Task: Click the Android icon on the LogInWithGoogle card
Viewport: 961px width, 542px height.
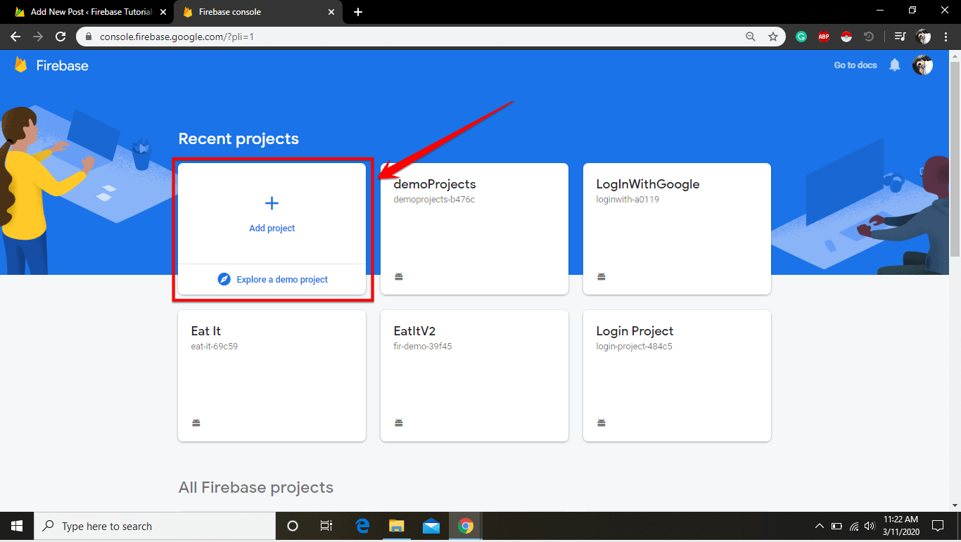Action: (x=602, y=276)
